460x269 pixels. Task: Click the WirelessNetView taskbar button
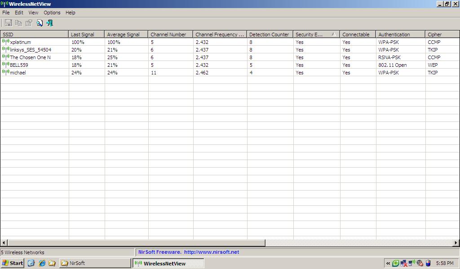(168, 263)
